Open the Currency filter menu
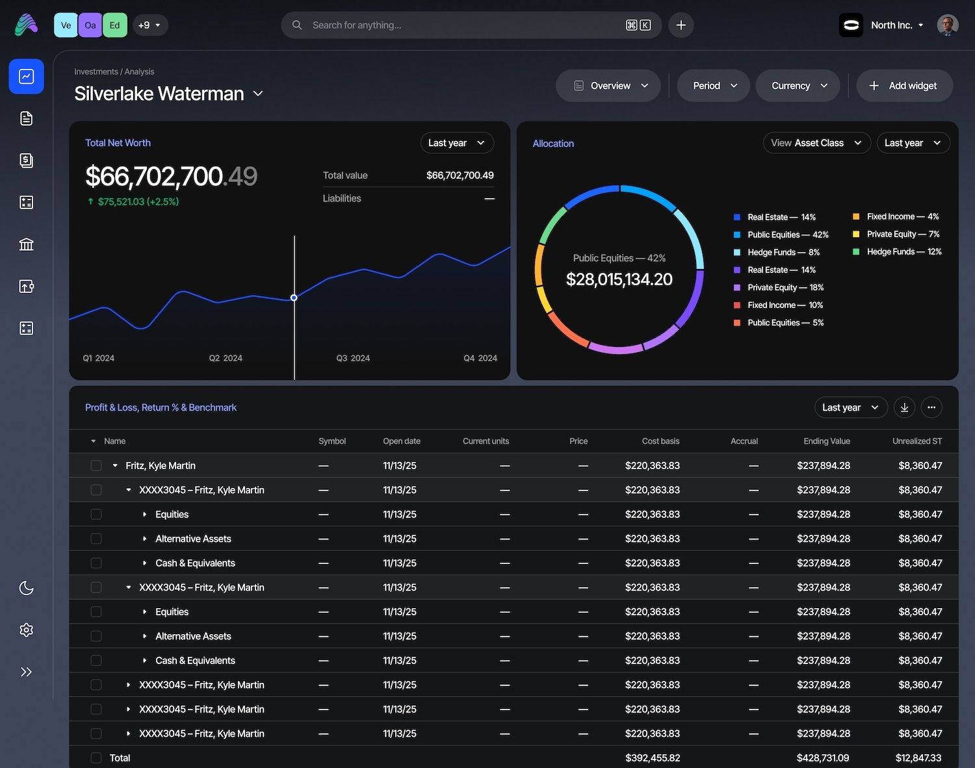Image resolution: width=975 pixels, height=768 pixels. pos(798,86)
